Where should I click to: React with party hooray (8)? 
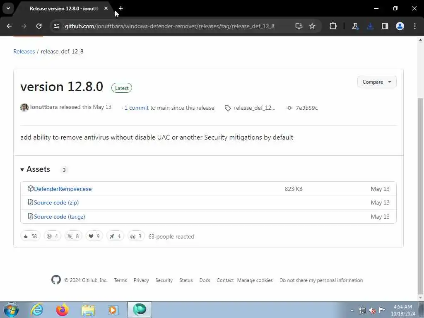point(73,236)
